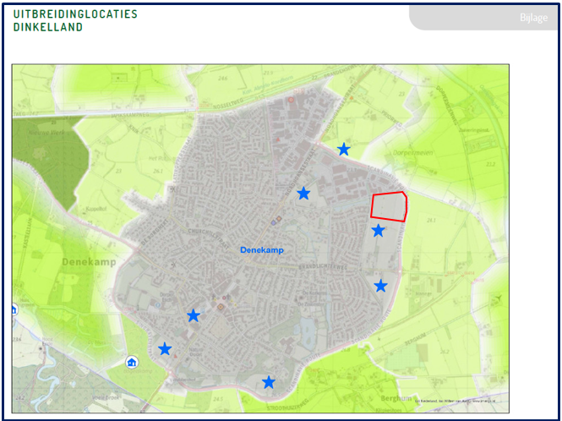Image resolution: width=562 pixels, height=421 pixels.
Task: Click the Kappelhof label
Action: coord(96,209)
